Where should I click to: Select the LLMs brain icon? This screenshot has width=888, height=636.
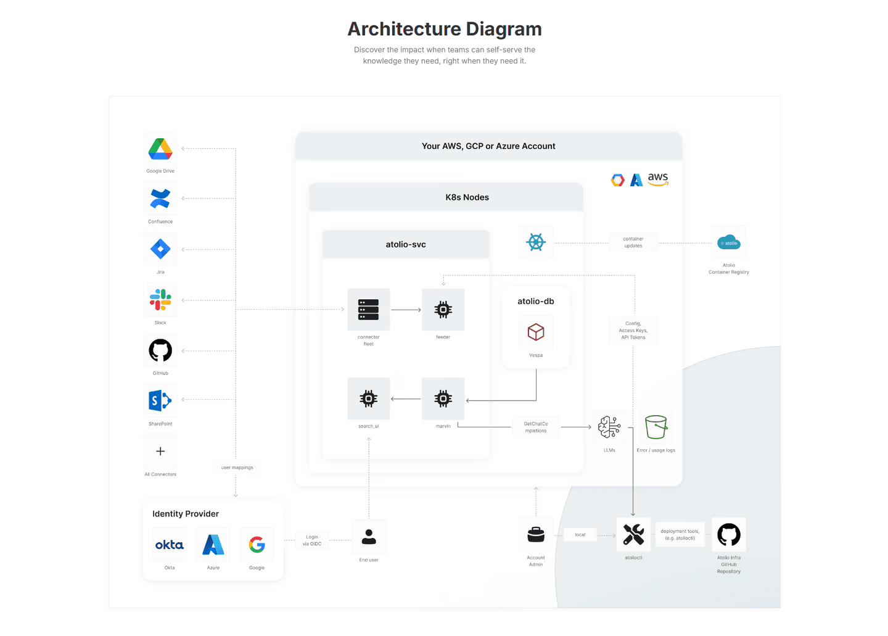click(609, 427)
